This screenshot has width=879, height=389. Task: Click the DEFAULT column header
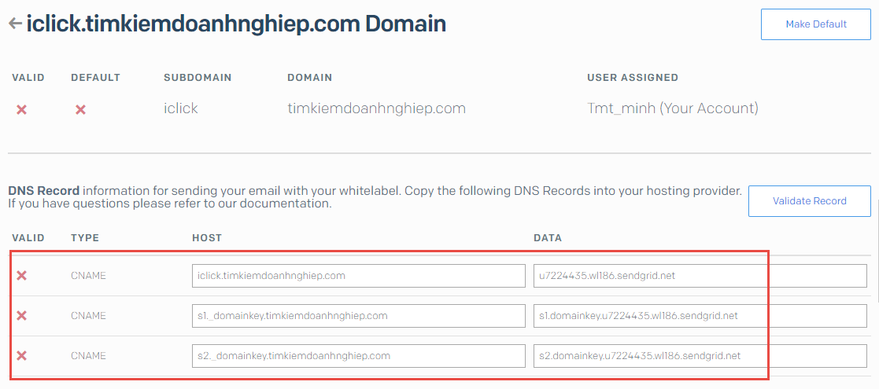[x=95, y=78]
